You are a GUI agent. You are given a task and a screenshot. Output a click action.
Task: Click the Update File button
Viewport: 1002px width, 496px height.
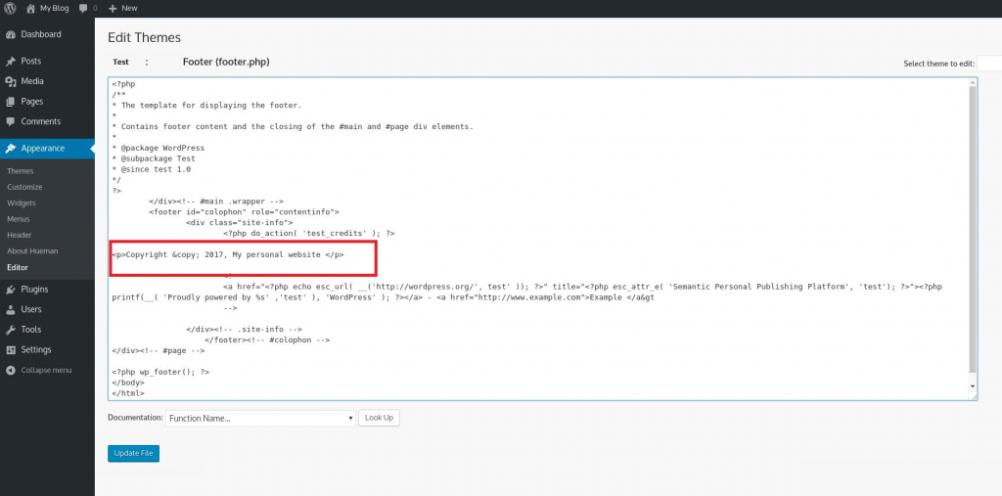[133, 454]
